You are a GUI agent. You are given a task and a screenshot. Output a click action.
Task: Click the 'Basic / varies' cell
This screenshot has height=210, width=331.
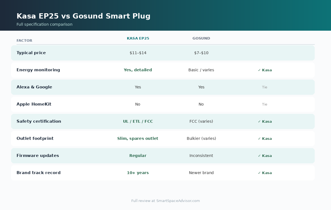coord(201,70)
